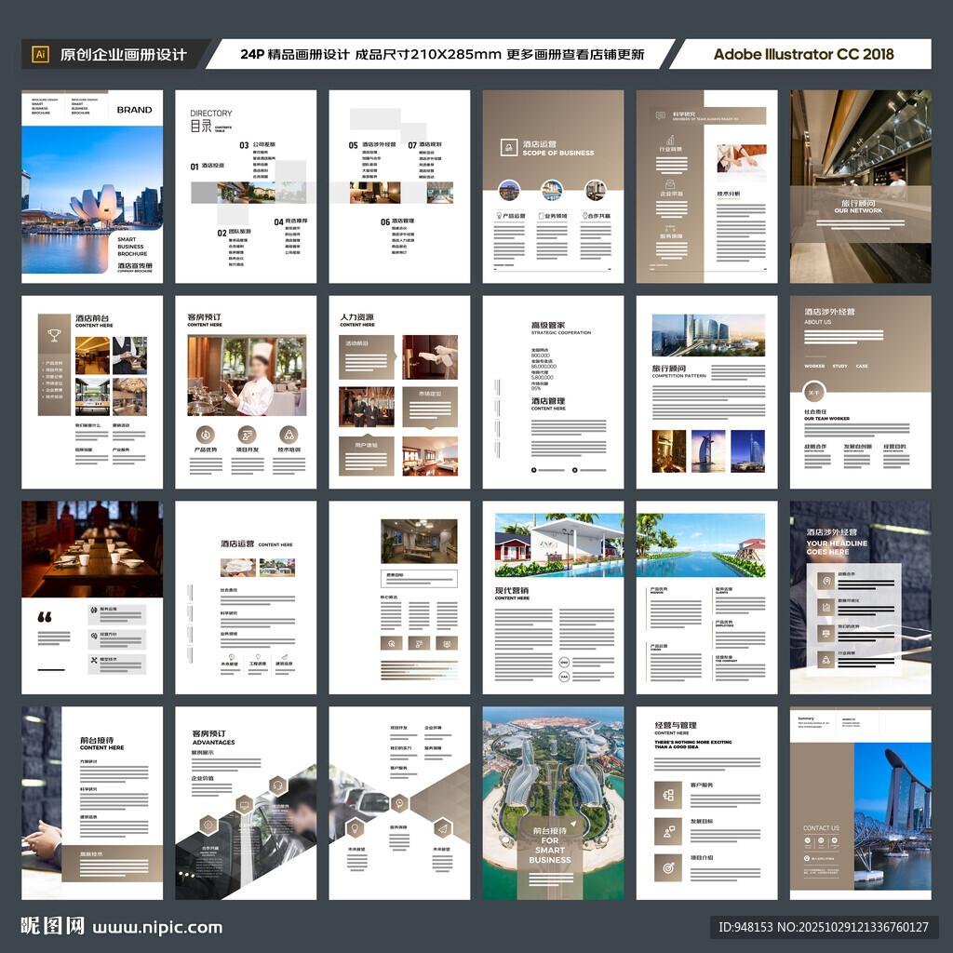Click the 03 公司差旅 directory entry
Screen dimensions: 953x953
click(257, 145)
